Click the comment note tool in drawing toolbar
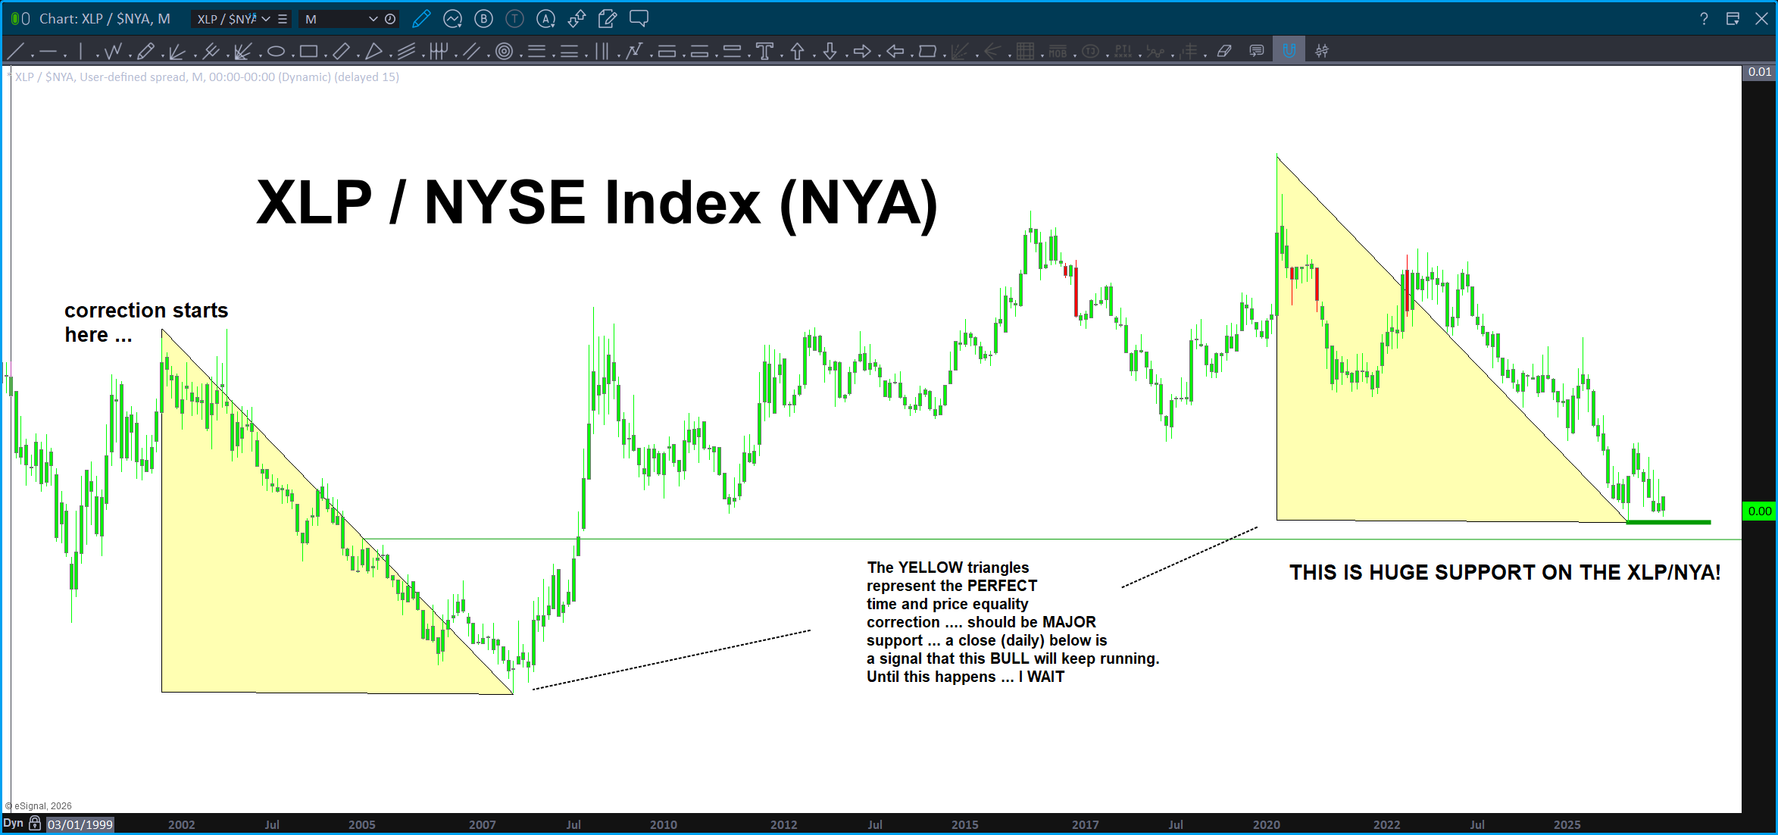Image resolution: width=1778 pixels, height=835 pixels. point(1257,52)
